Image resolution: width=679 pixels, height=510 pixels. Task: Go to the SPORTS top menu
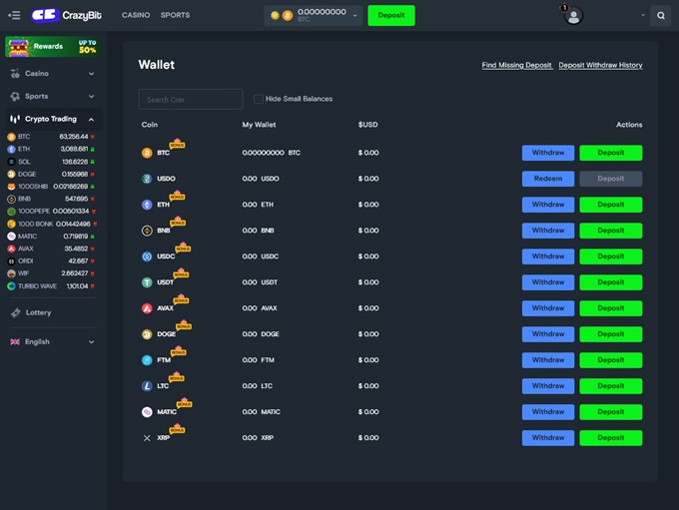pos(175,15)
